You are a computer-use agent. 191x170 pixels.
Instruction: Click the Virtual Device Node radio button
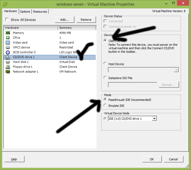105,118
